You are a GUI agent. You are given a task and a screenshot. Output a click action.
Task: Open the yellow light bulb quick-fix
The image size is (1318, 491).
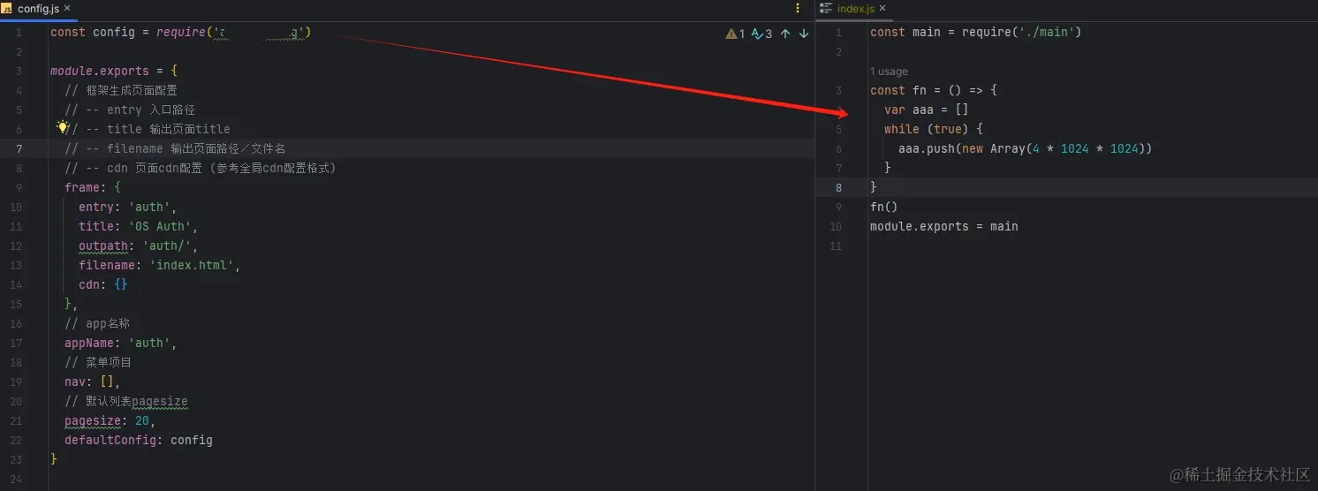[63, 127]
